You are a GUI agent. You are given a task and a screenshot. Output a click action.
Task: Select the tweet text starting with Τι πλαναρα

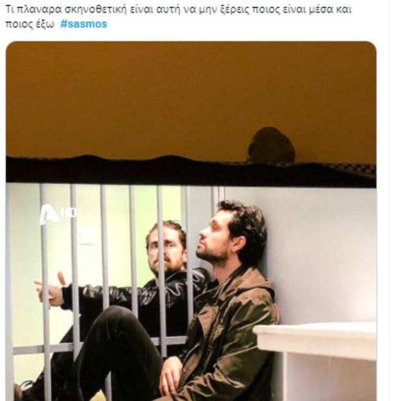[x=178, y=17]
